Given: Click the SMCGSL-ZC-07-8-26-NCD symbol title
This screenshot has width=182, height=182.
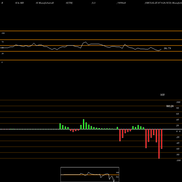Looking at the screenshot, I should click(x=158, y=3).
